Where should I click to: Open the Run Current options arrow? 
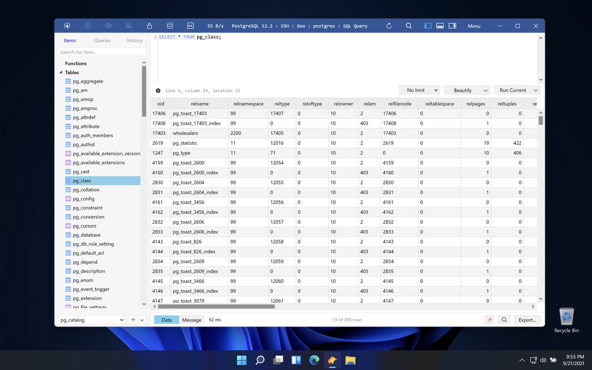click(x=536, y=90)
